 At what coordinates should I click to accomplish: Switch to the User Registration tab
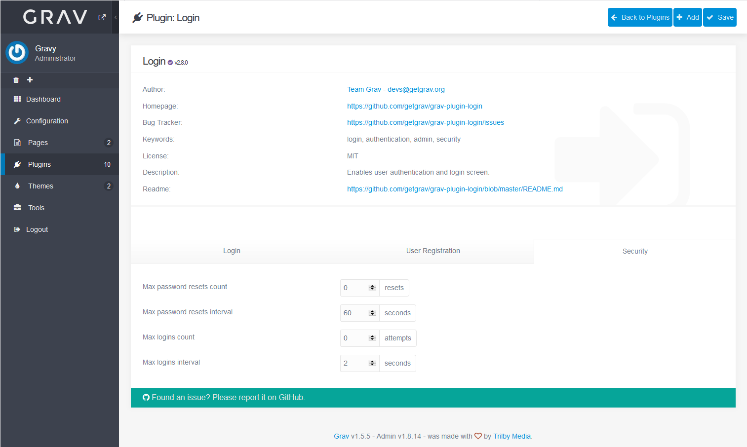point(433,251)
